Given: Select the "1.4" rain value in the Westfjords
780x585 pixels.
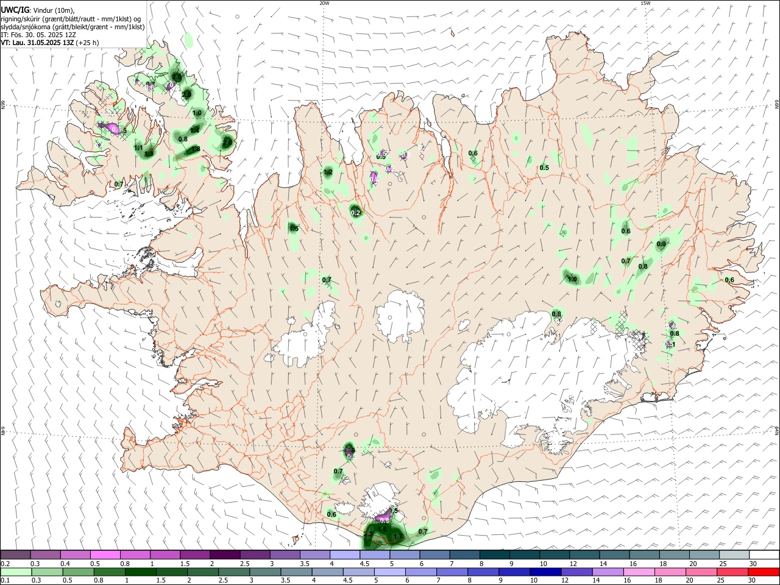Looking at the screenshot, I should tap(195, 130).
